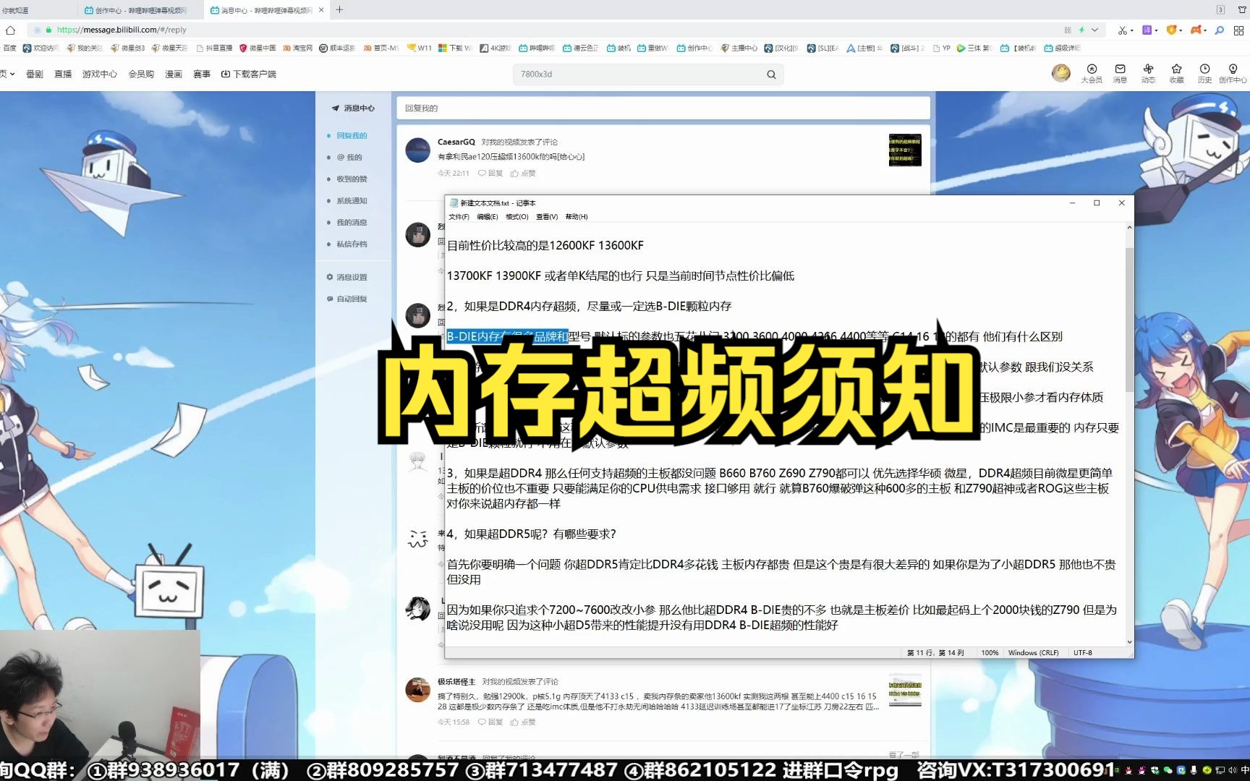
Task: Click 点赞 thumbs-up on CaesarGQ's comment
Action: [523, 174]
